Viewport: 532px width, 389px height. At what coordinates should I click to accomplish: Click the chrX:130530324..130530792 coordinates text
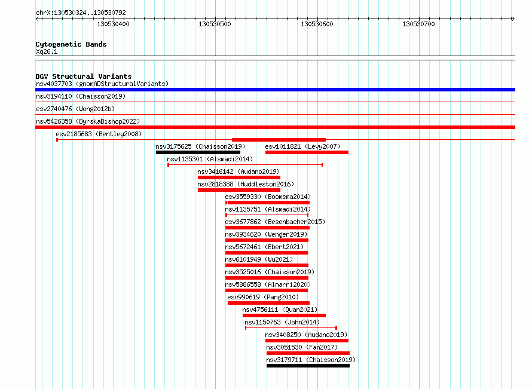(81, 13)
